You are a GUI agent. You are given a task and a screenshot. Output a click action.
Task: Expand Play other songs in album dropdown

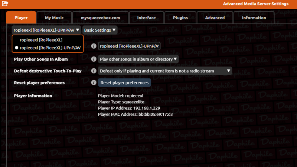point(138,59)
